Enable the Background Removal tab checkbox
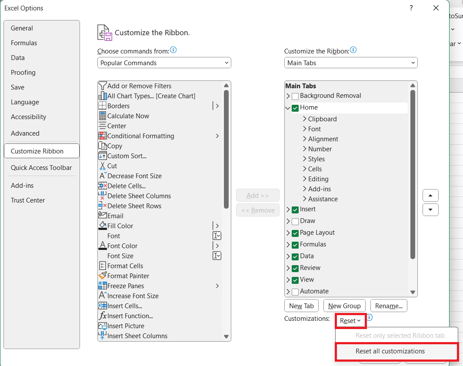This screenshot has width=463, height=366. 295,96
